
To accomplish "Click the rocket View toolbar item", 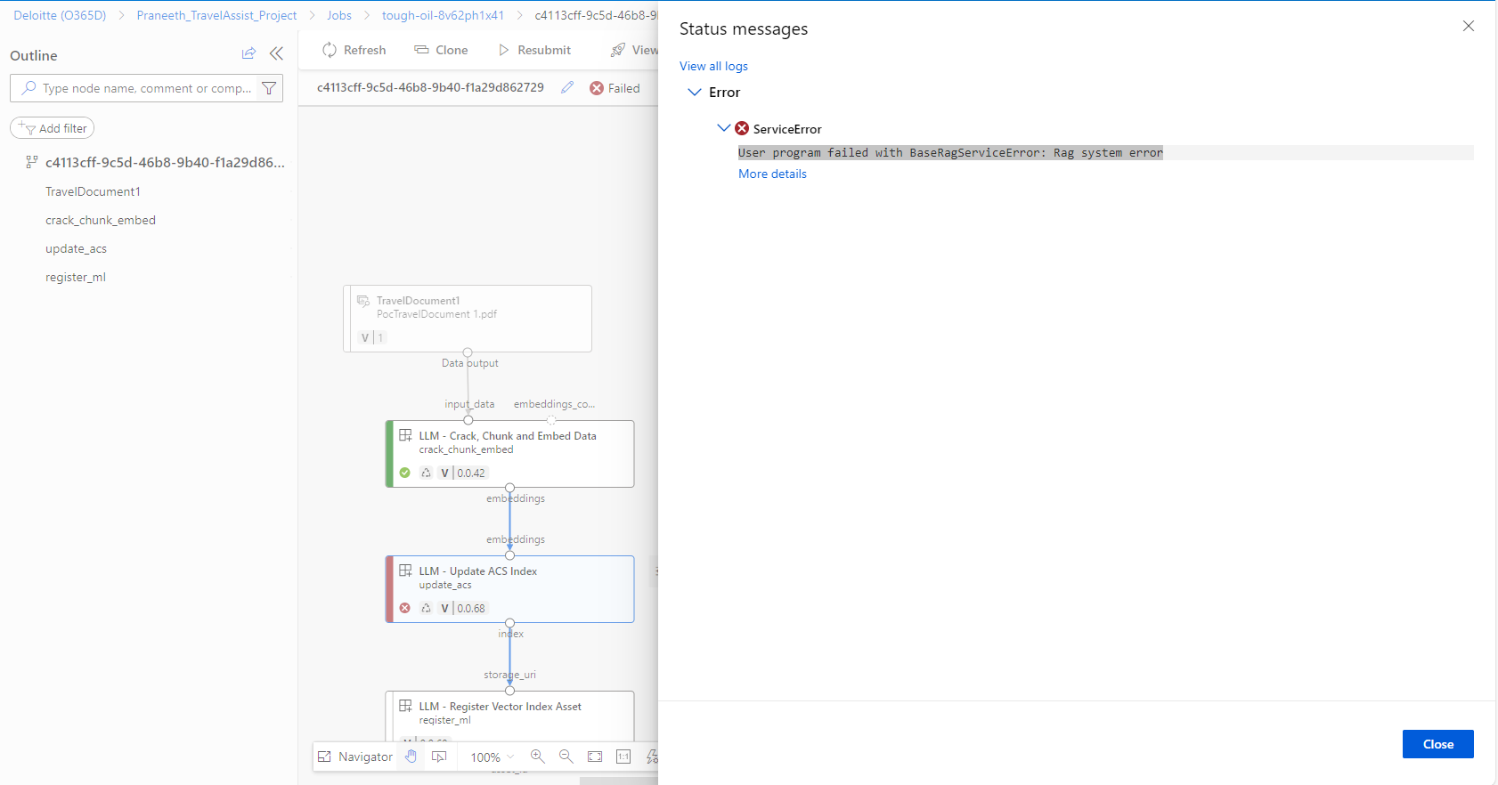I will (633, 50).
